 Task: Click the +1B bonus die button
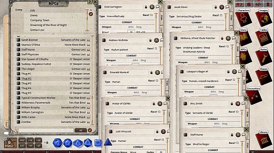[x=30, y=140]
